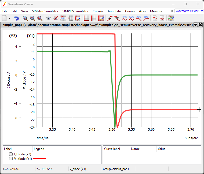This screenshot has height=174, width=204.
Task: Click the Fall Time measurement icon
Action: [117, 18]
